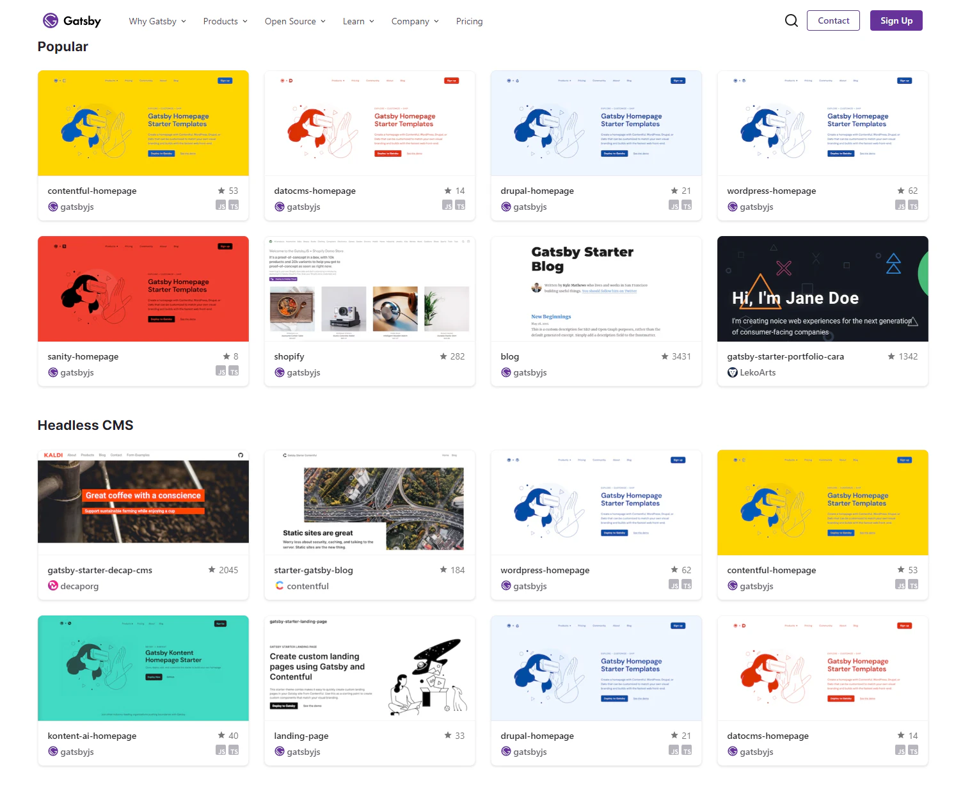Go to the Pricing page
The width and height of the screenshot is (963, 792).
469,21
